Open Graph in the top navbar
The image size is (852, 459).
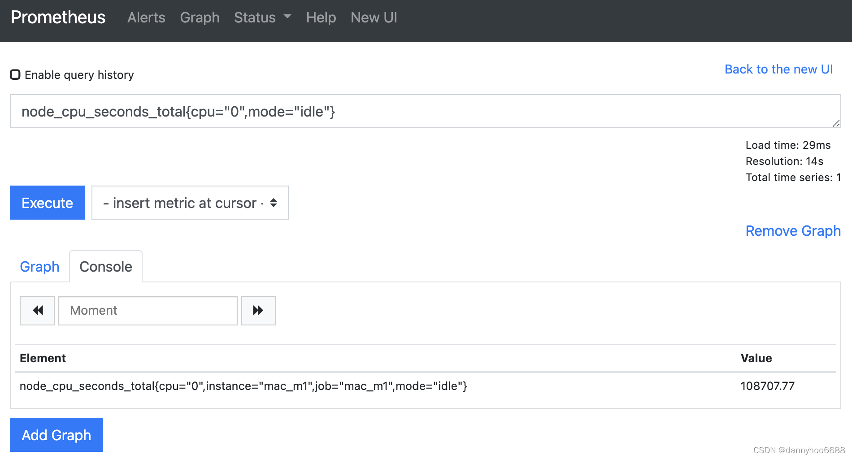(x=200, y=17)
